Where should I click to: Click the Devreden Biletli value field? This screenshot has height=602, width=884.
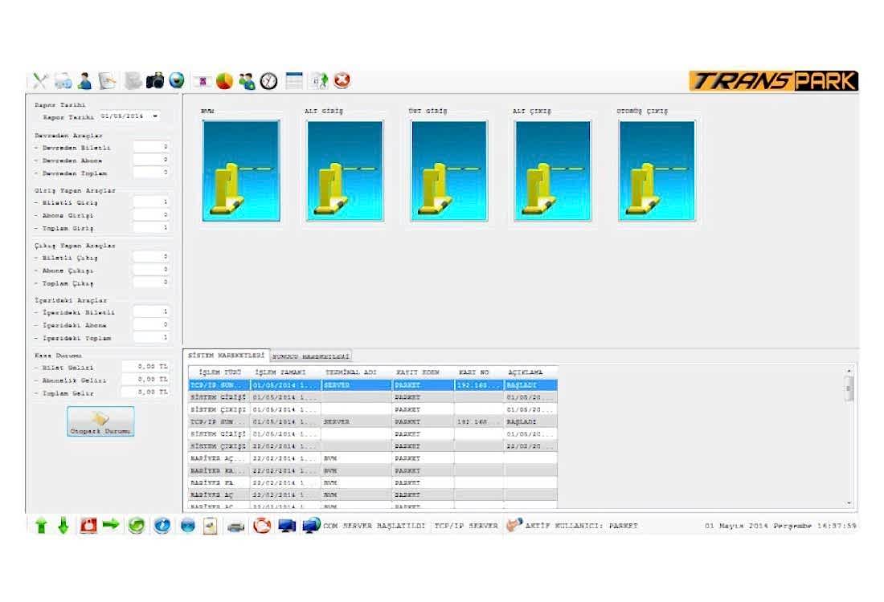click(x=151, y=147)
